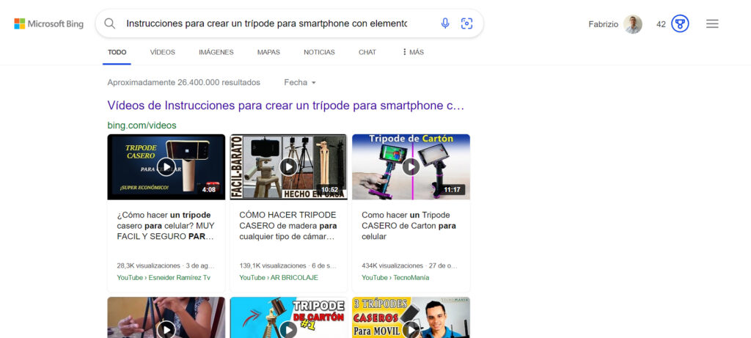This screenshot has width=751, height=338.
Task: Click the bing.com/videos link
Action: click(x=142, y=125)
